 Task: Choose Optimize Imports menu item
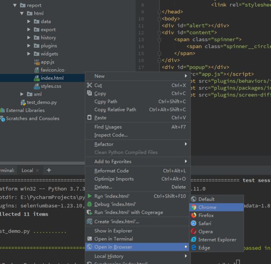click(138, 179)
